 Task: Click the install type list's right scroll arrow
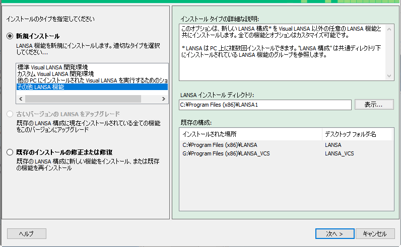(x=163, y=99)
